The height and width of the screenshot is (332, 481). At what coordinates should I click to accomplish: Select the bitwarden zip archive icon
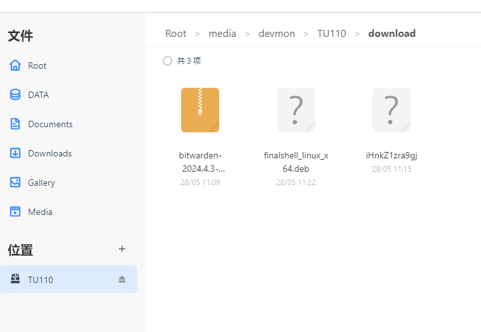(200, 110)
